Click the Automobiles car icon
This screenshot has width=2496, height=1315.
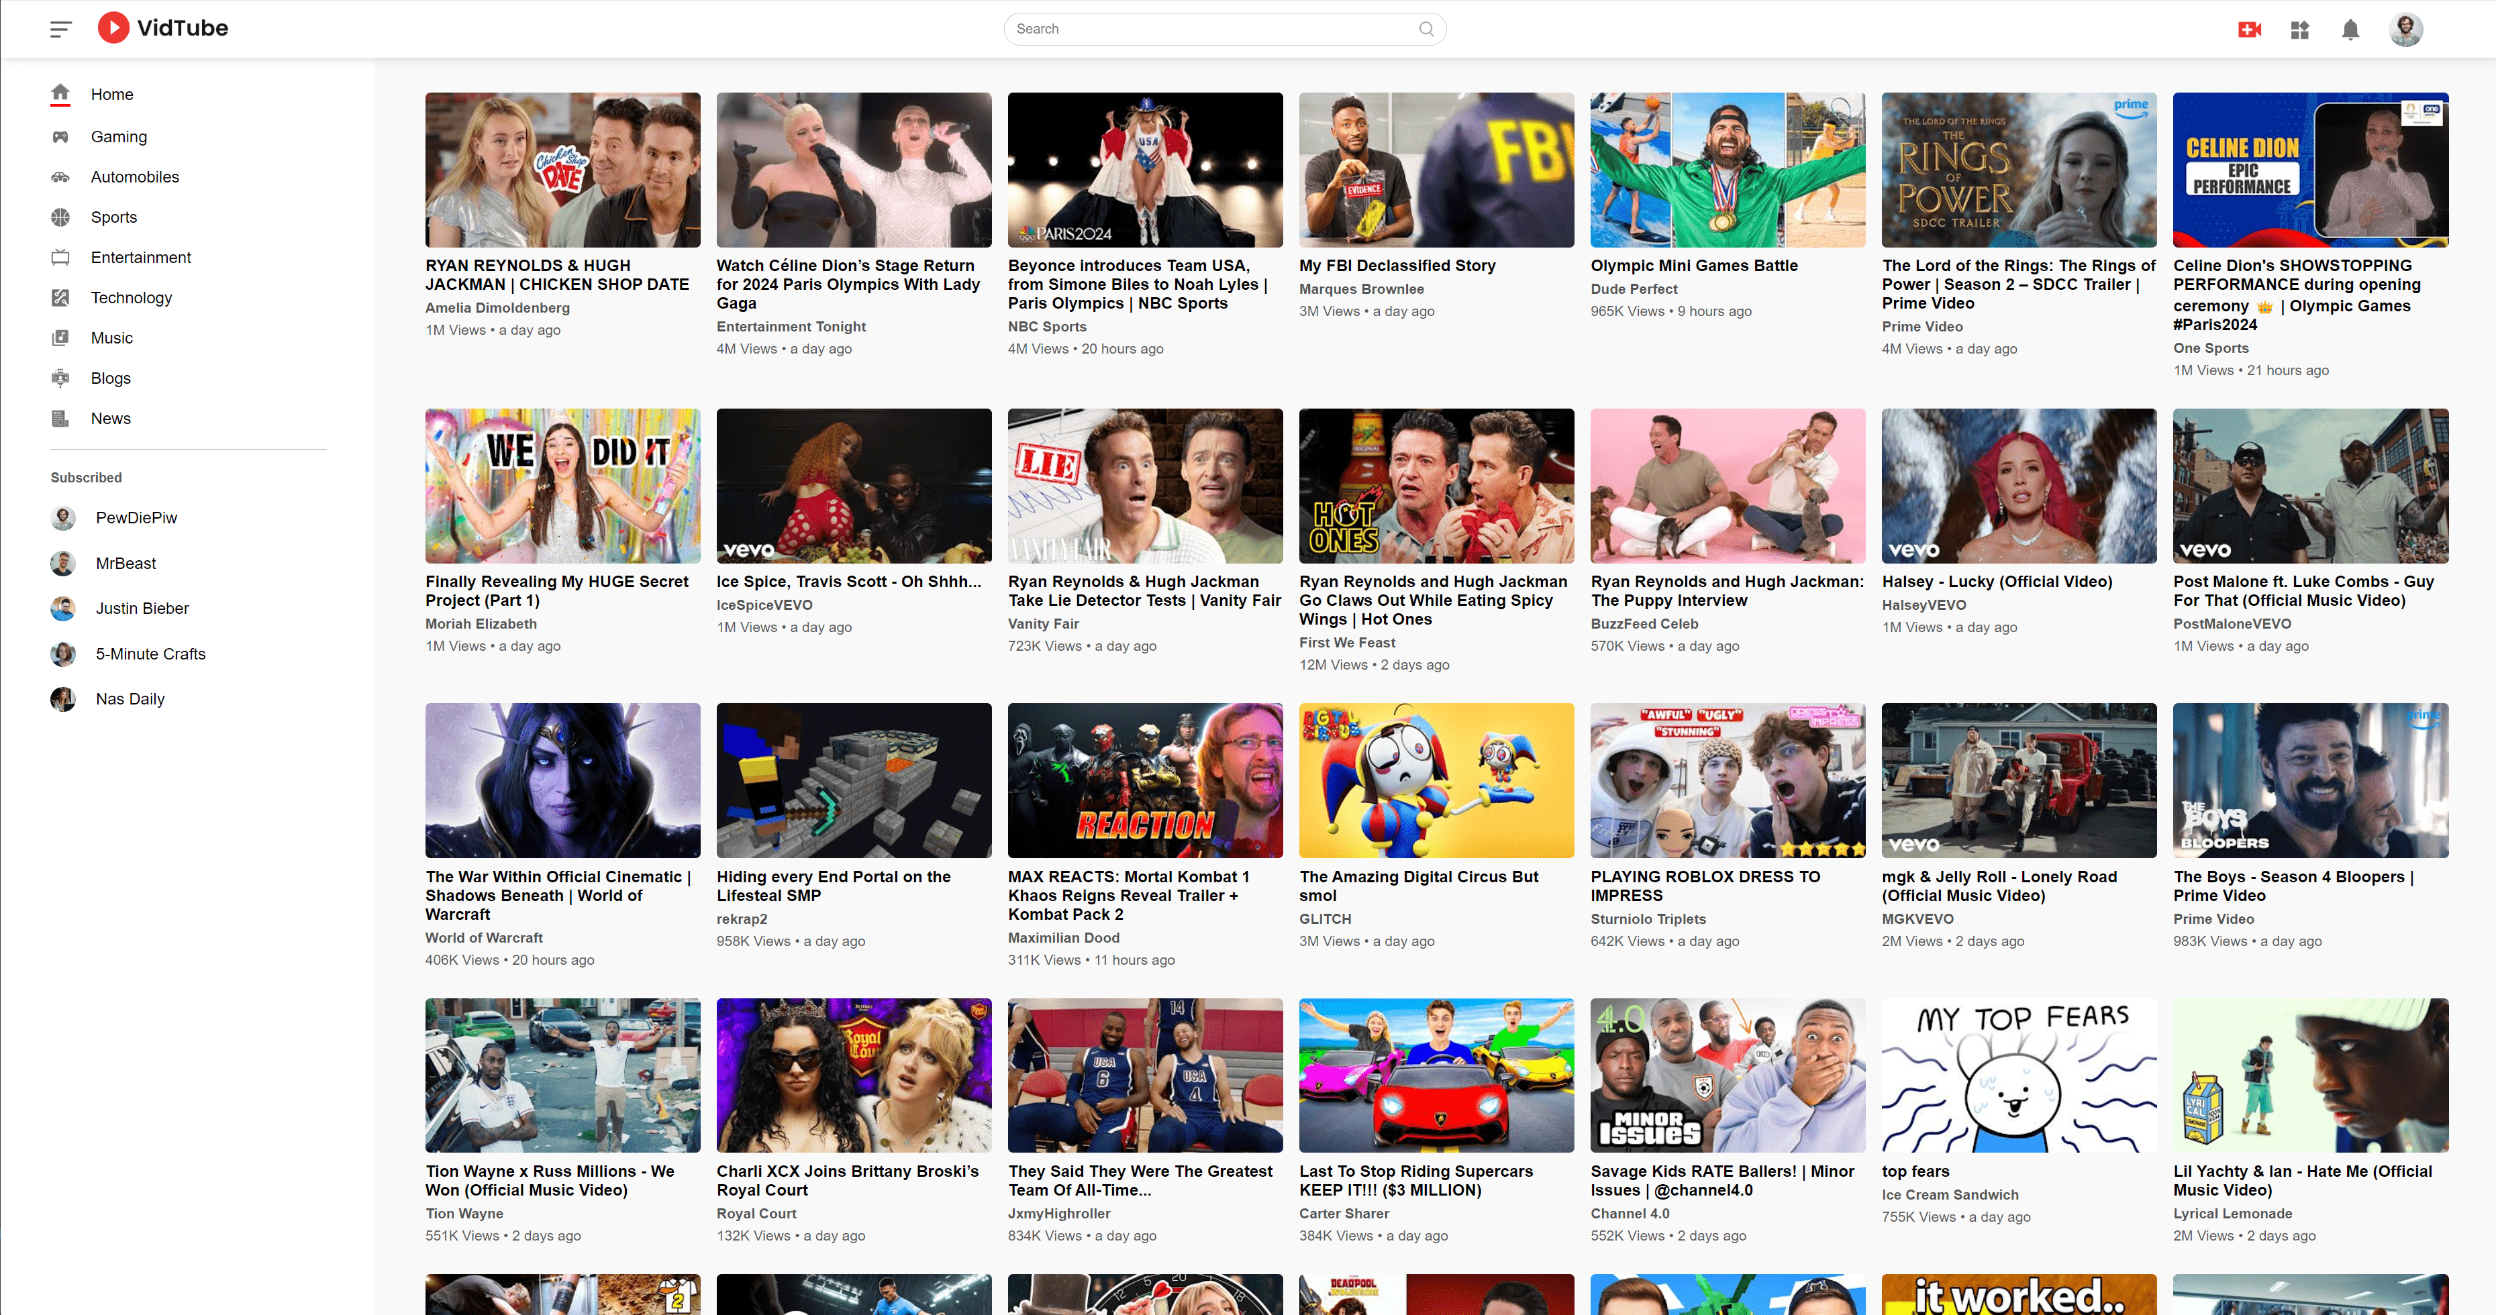[60, 177]
